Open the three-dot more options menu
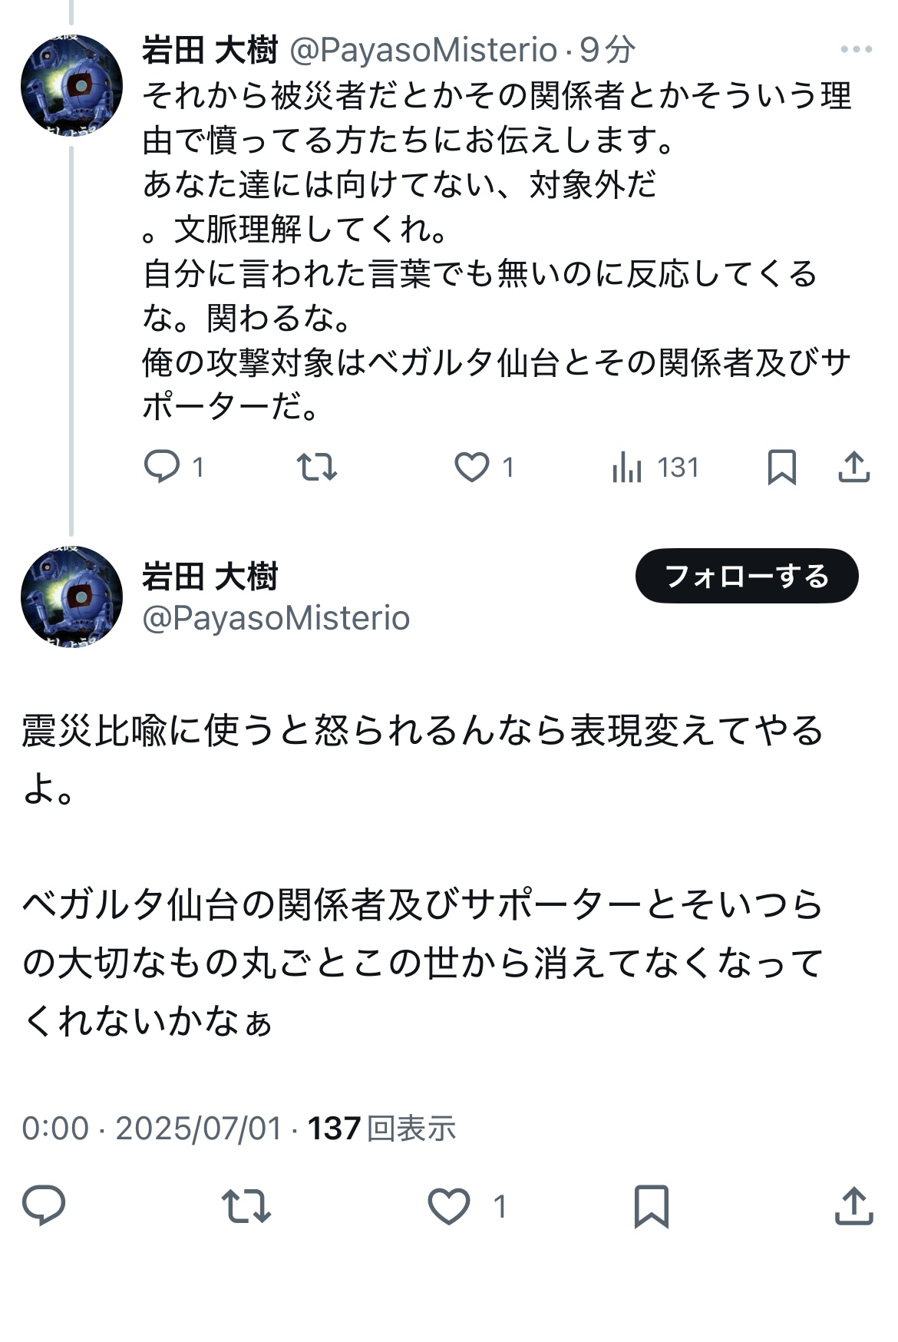The image size is (898, 1342). click(856, 50)
